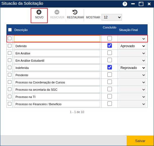Screen dimensions: 154x146
Task: Open the Reprovado Situação Final dropdown
Action: (x=133, y=68)
